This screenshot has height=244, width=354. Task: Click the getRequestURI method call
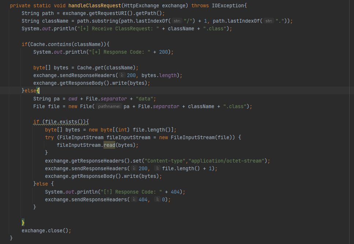(x=108, y=13)
